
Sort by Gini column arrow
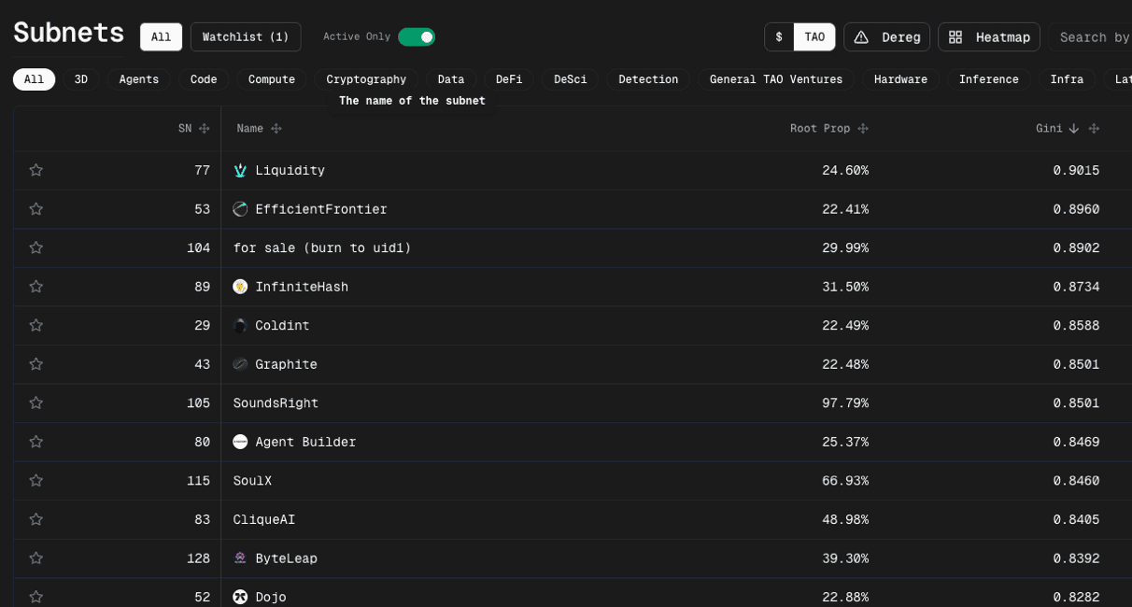point(1074,129)
